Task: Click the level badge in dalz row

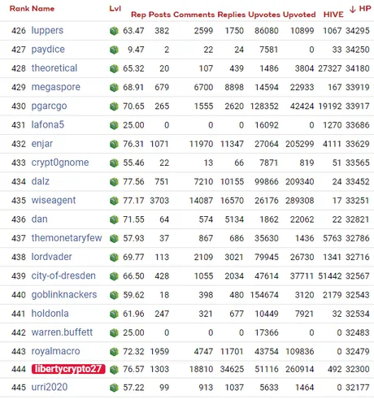Action: point(114,181)
